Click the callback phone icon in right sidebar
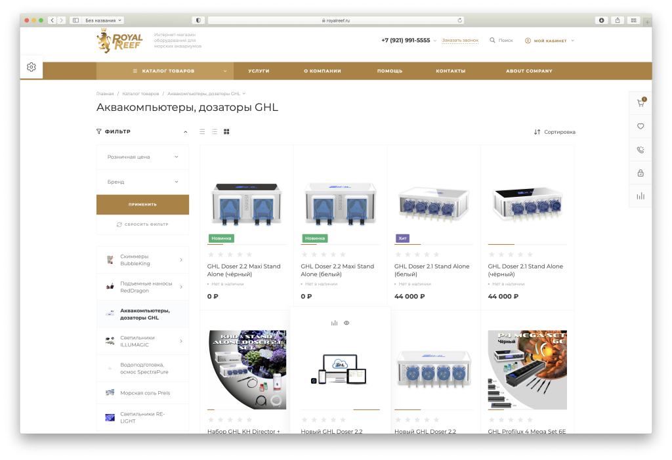The width and height of the screenshot is (672, 460). coord(640,150)
